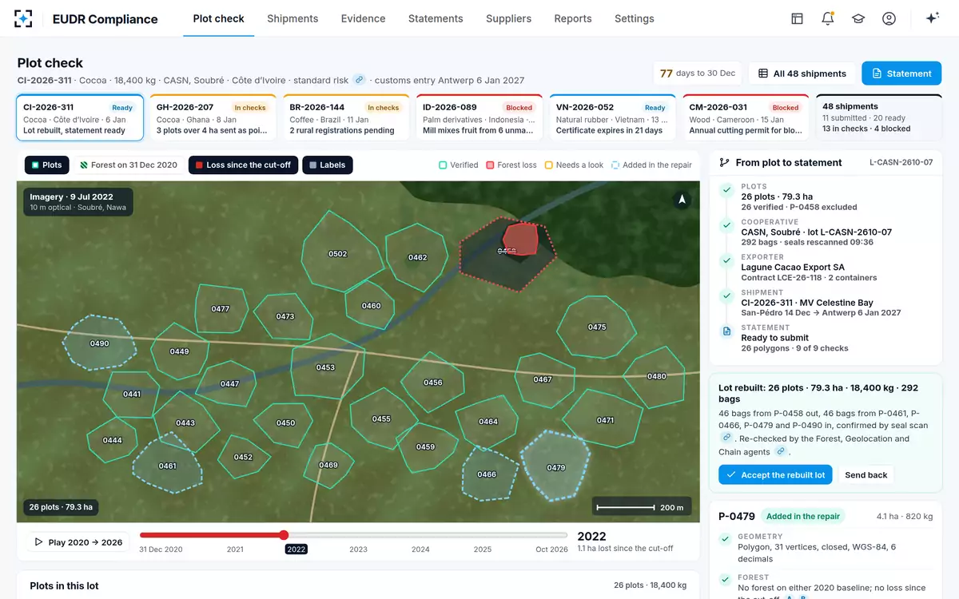Select the ID-2026-089 shipment card
The height and width of the screenshot is (599, 959).
(479, 118)
